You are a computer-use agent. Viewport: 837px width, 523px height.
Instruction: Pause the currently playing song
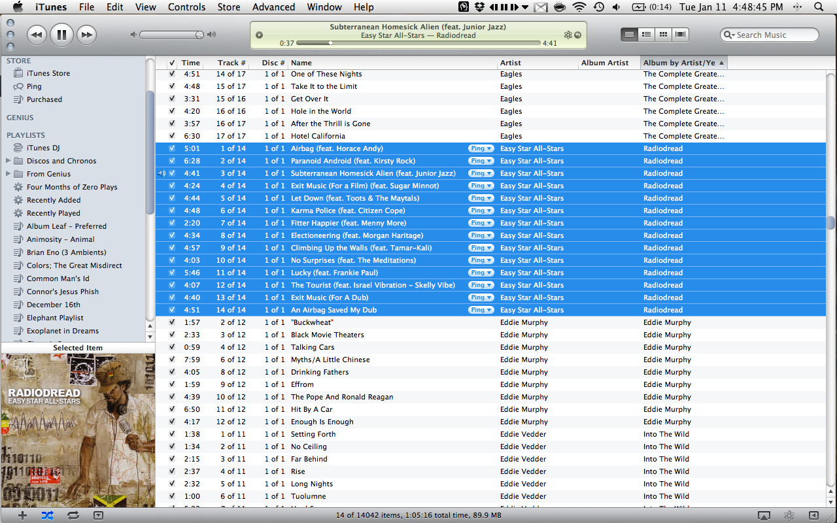[x=61, y=35]
